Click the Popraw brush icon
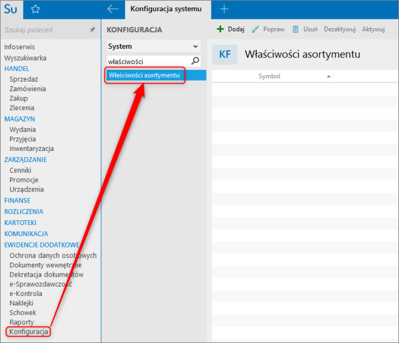 click(255, 29)
